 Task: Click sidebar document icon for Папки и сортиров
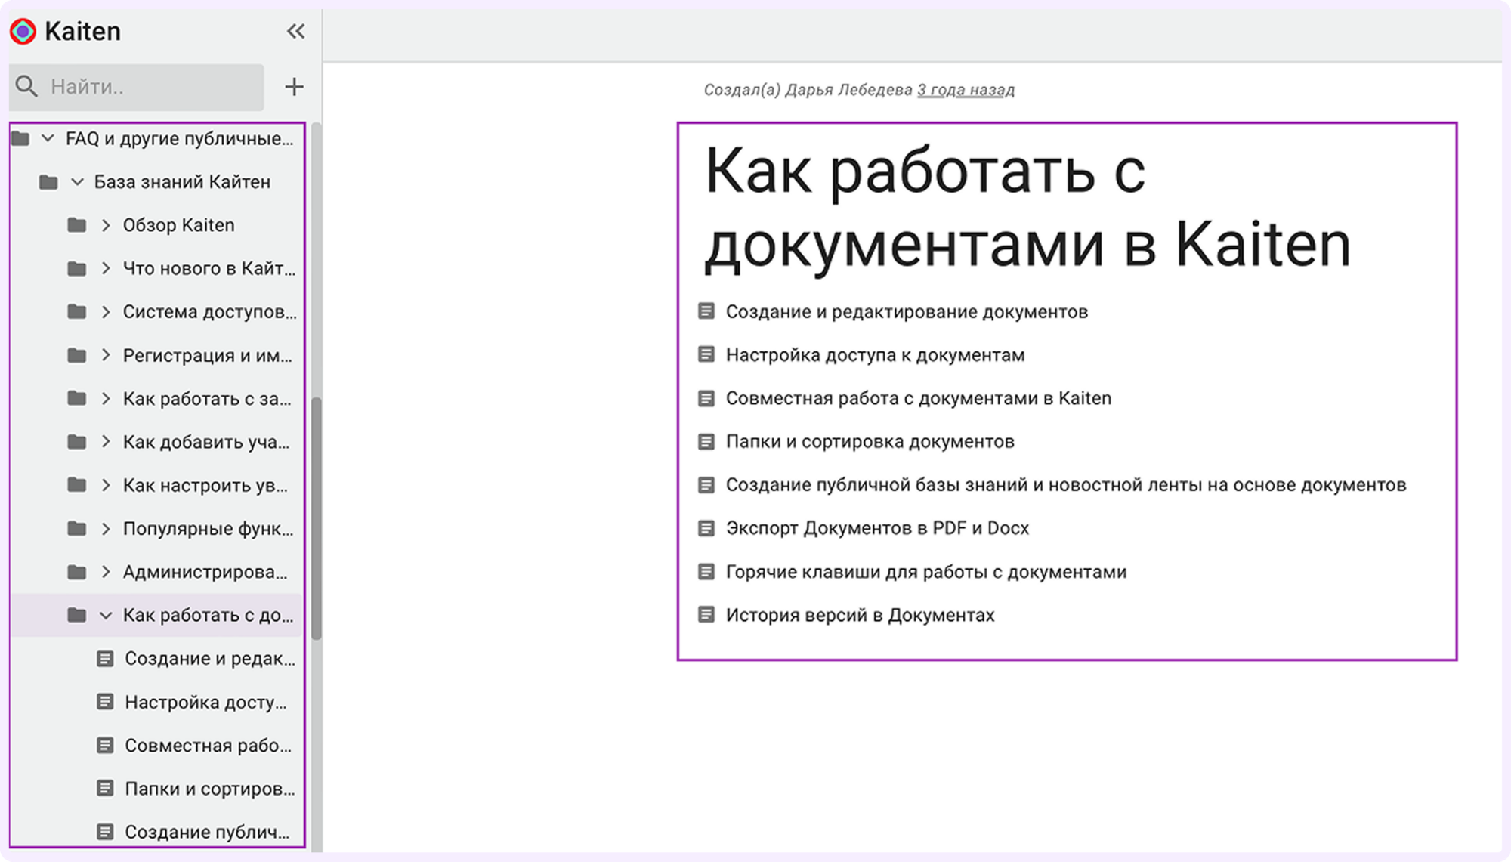[x=106, y=789]
